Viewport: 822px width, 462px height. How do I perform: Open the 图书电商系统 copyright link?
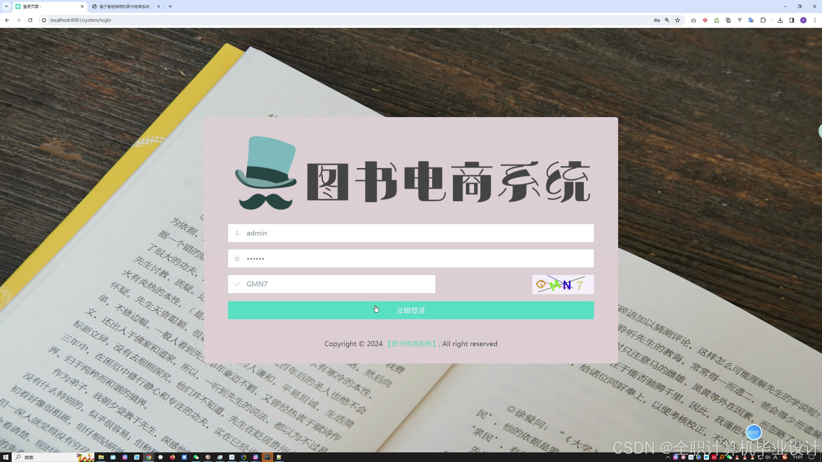click(x=412, y=344)
